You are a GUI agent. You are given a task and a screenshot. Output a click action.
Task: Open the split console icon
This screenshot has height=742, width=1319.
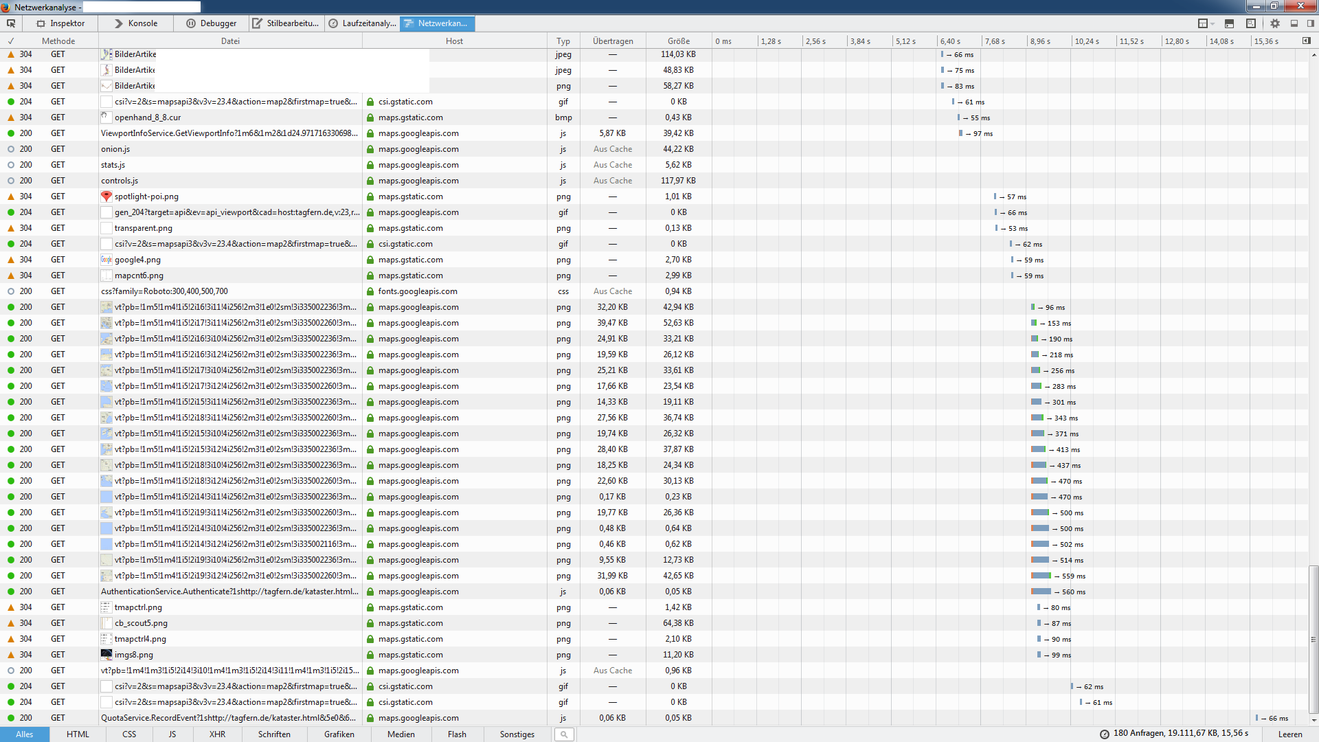tap(1229, 23)
